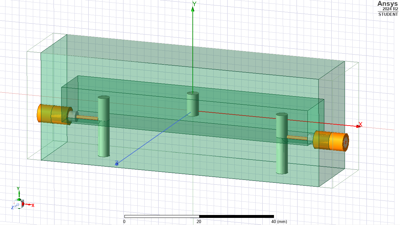400x225 pixels.
Task: Select the right connector's inner conductor pin
Action: click(297, 138)
